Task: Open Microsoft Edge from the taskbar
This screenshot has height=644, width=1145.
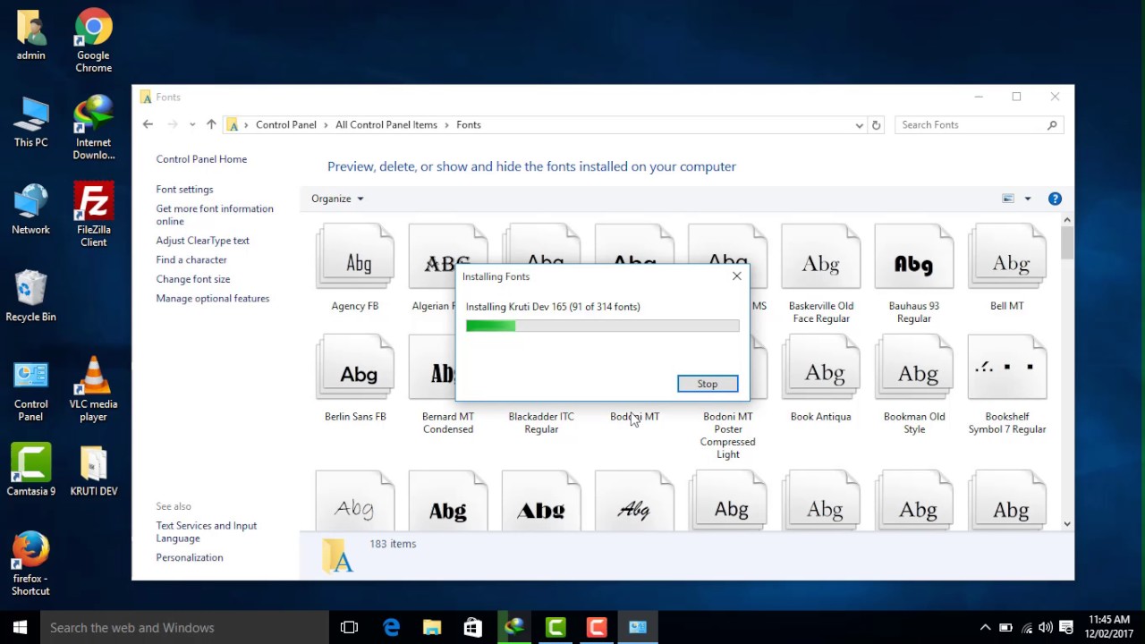Action: (391, 628)
